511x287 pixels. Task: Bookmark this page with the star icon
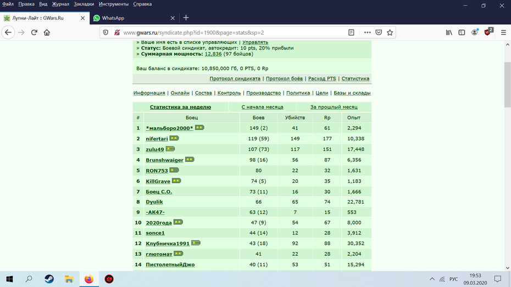(x=390, y=32)
